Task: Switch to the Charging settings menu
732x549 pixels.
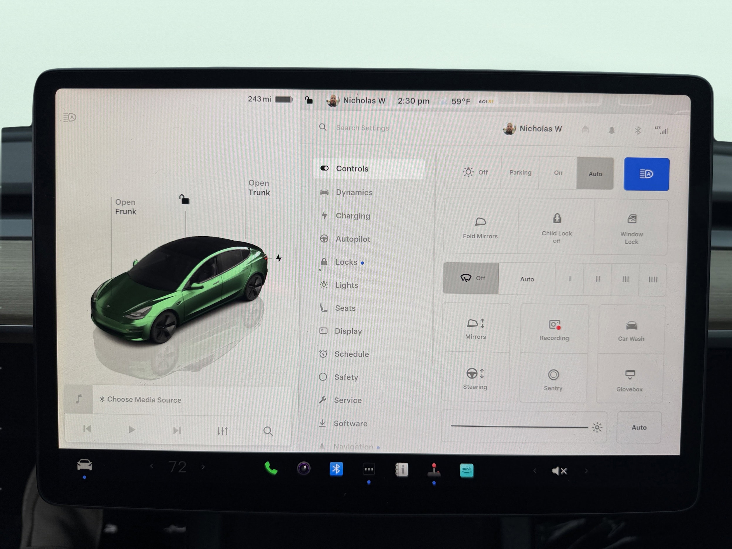Action: point(353,216)
